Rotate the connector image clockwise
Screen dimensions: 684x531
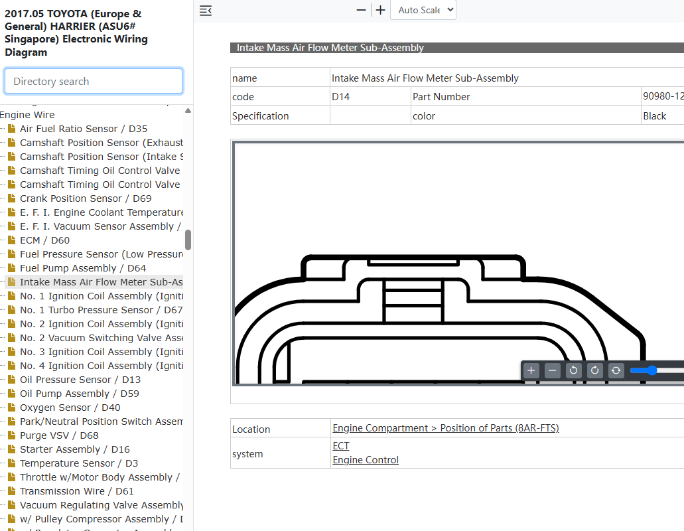[x=594, y=370]
